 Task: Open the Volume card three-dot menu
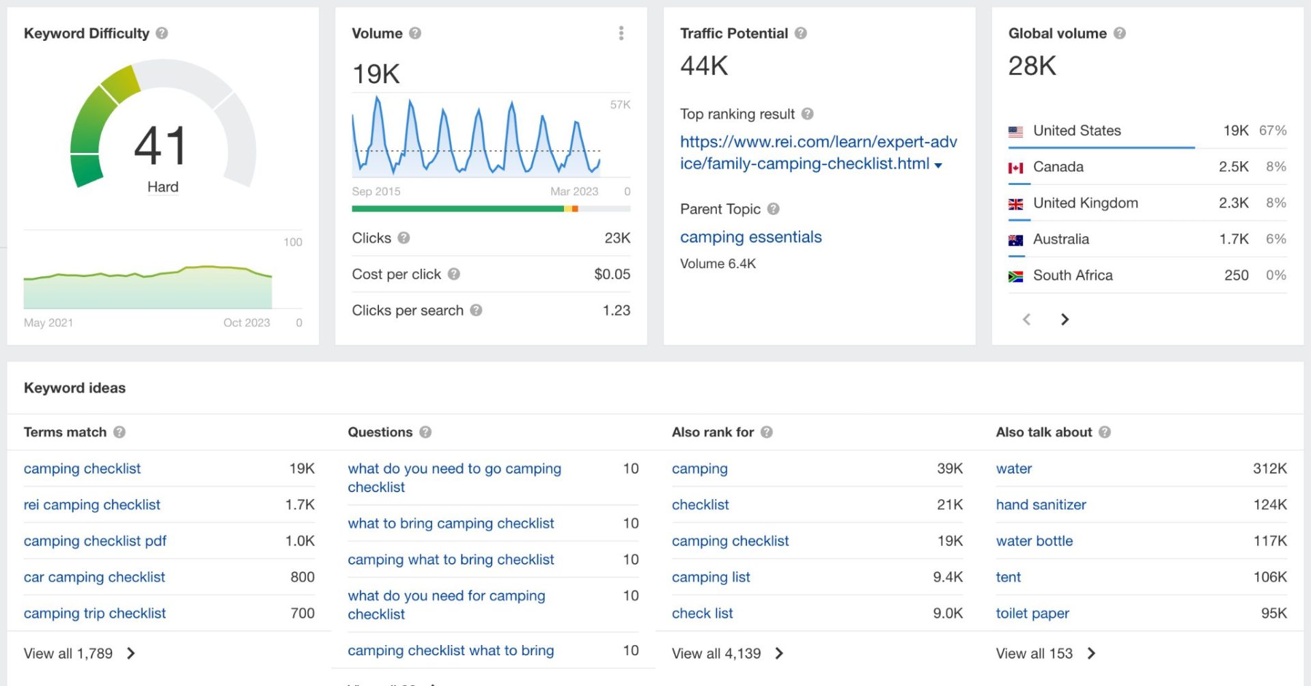click(621, 33)
